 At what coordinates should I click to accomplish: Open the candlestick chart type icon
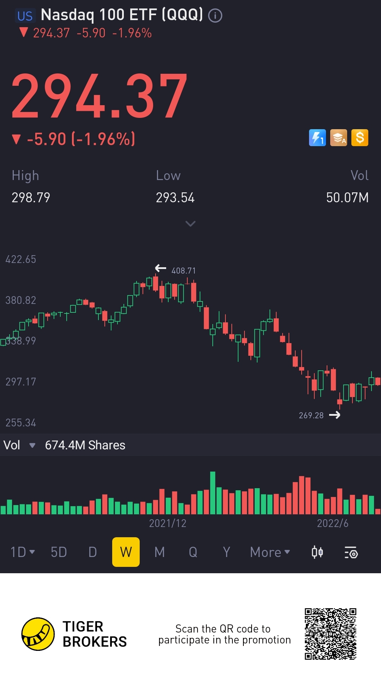click(x=317, y=552)
